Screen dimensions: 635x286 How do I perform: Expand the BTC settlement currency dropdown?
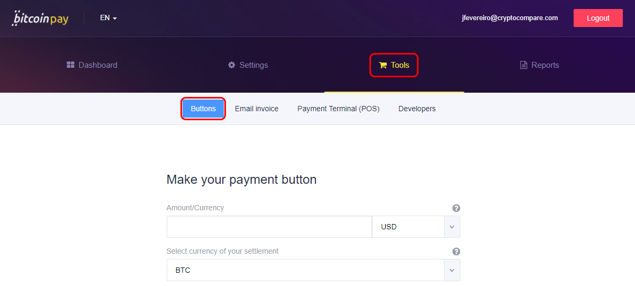(x=313, y=270)
